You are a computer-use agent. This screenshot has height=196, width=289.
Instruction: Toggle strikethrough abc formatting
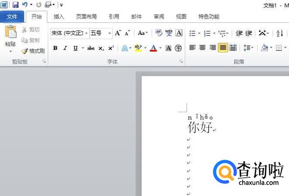click(91, 48)
